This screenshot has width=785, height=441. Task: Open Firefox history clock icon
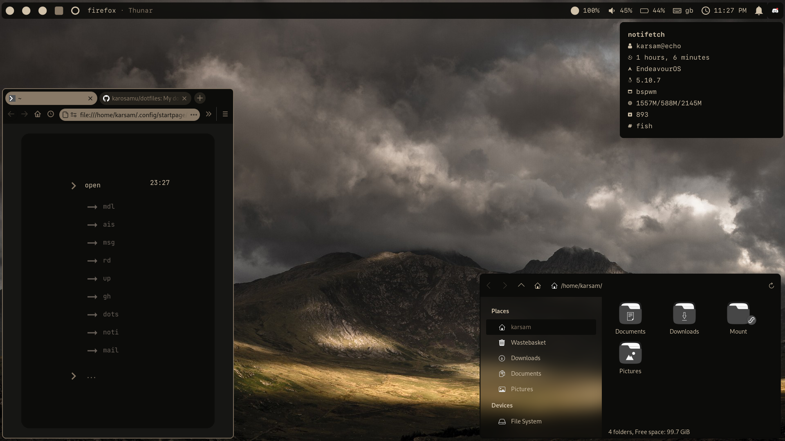tap(51, 114)
